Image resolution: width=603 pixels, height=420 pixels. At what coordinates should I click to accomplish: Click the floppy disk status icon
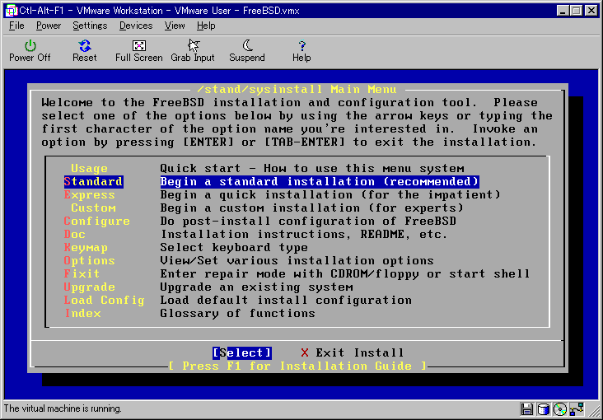pyautogui.click(x=527, y=408)
